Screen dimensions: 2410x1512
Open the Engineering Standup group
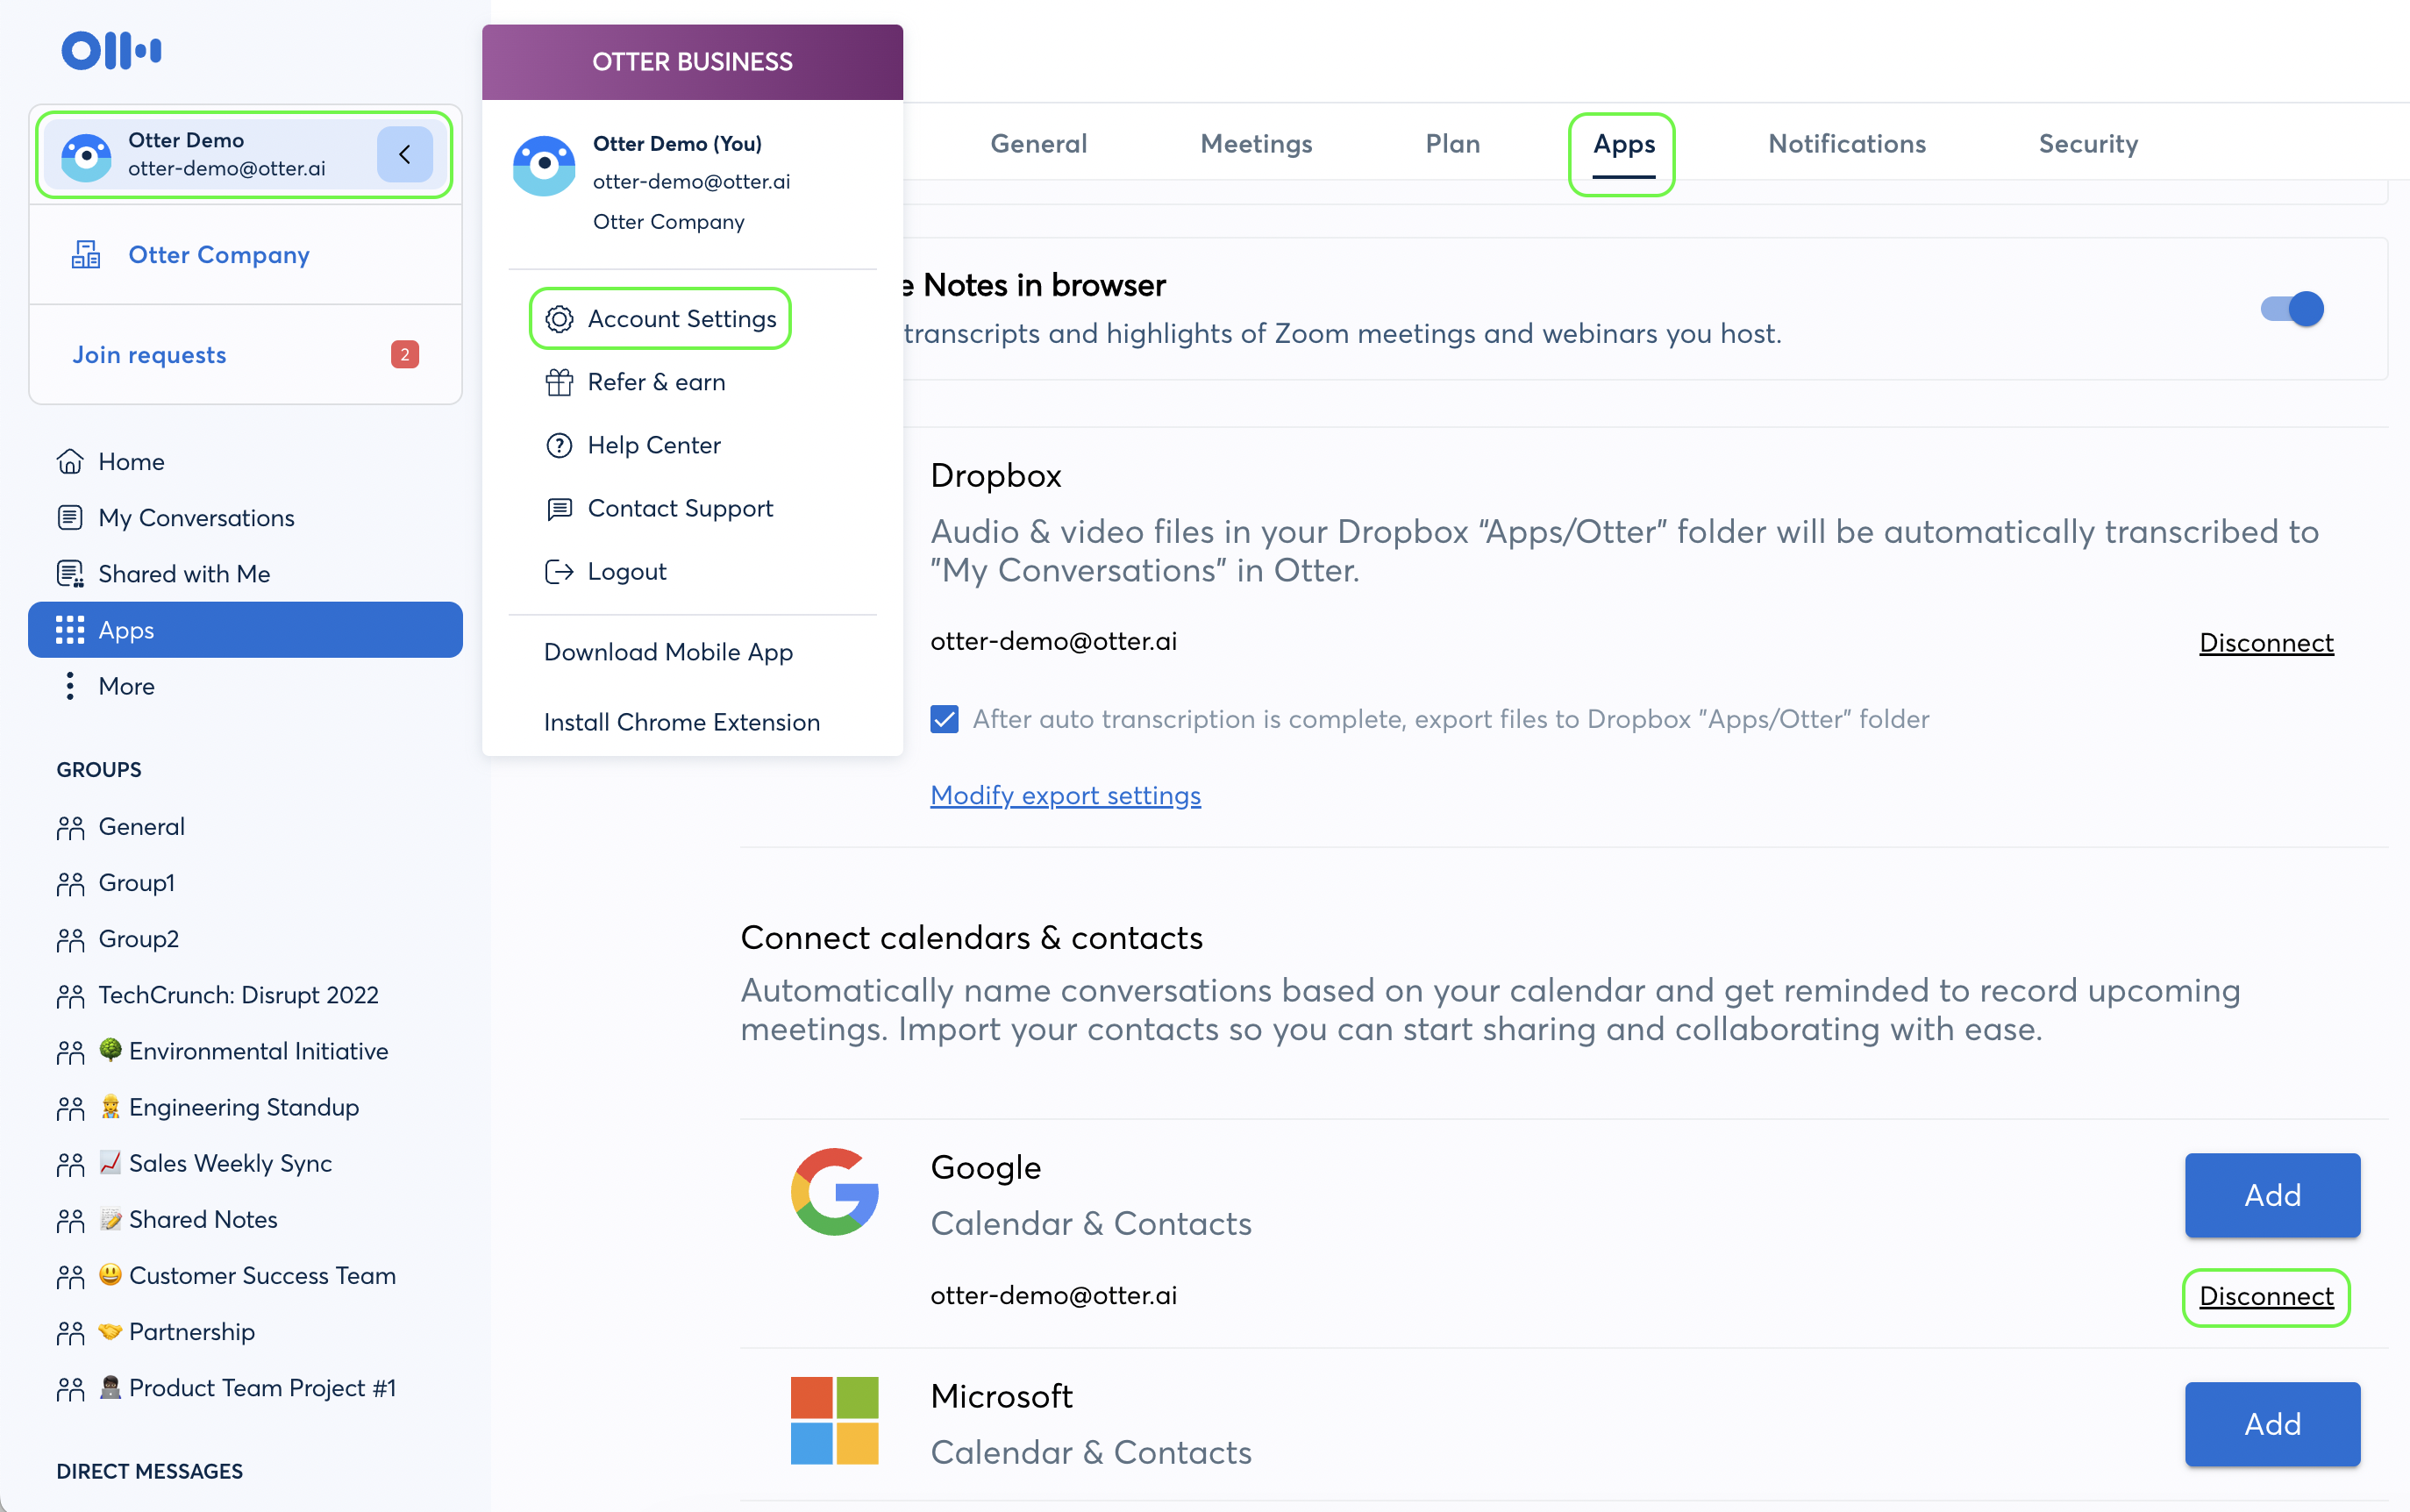(243, 1107)
